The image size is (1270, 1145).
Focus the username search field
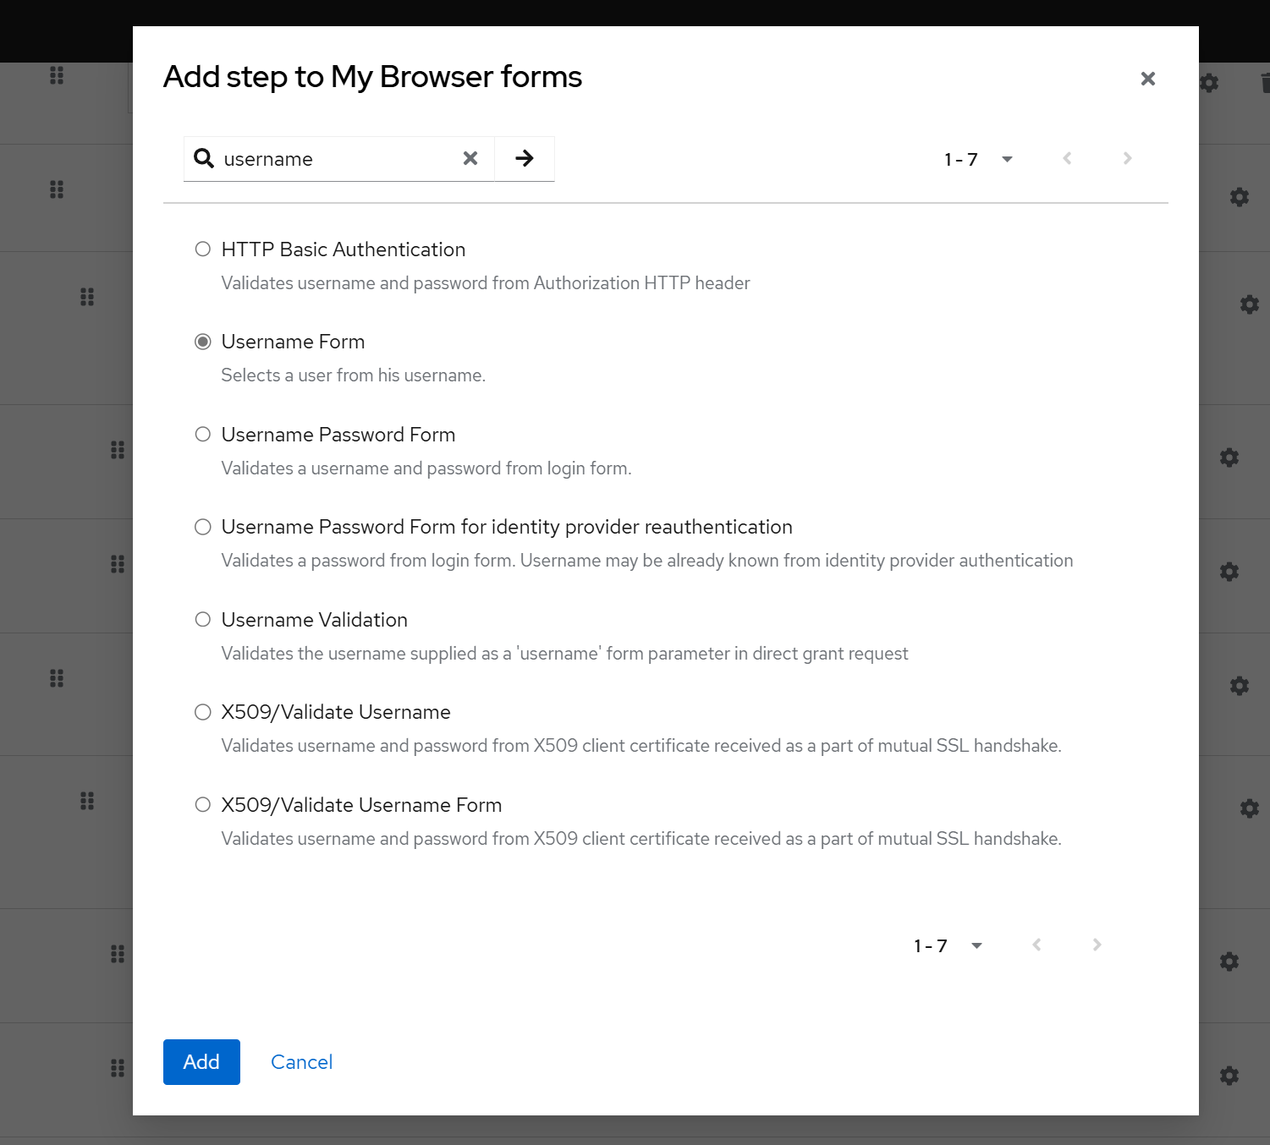point(338,159)
